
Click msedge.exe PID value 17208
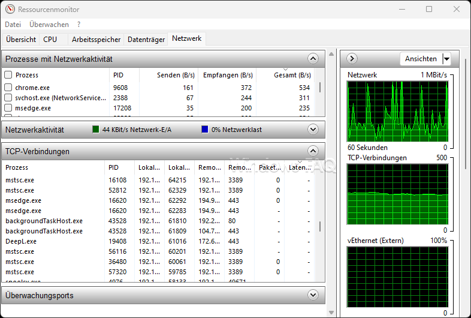tap(122, 108)
